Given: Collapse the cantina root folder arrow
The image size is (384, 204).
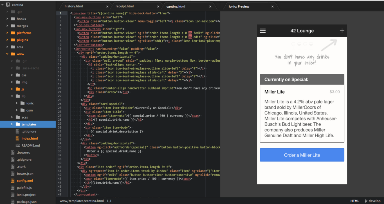Looking at the screenshot, I should point(2,5).
